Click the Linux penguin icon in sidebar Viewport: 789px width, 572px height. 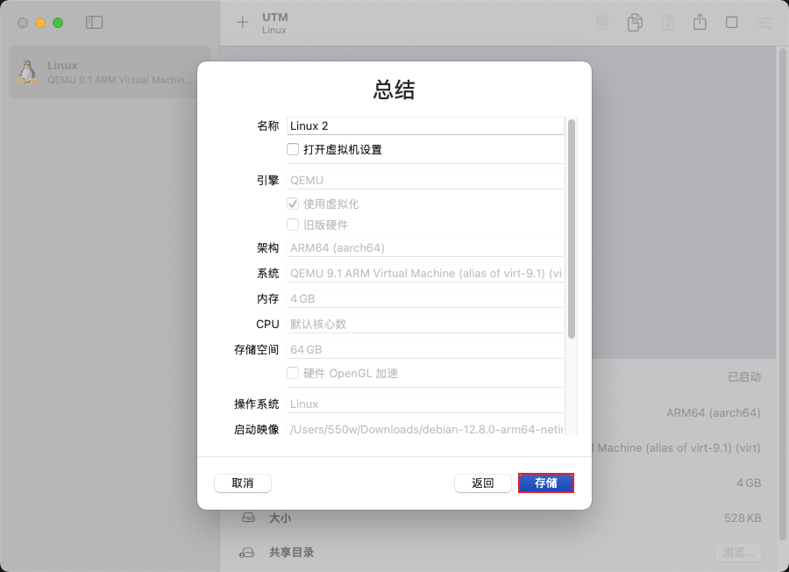[x=26, y=70]
